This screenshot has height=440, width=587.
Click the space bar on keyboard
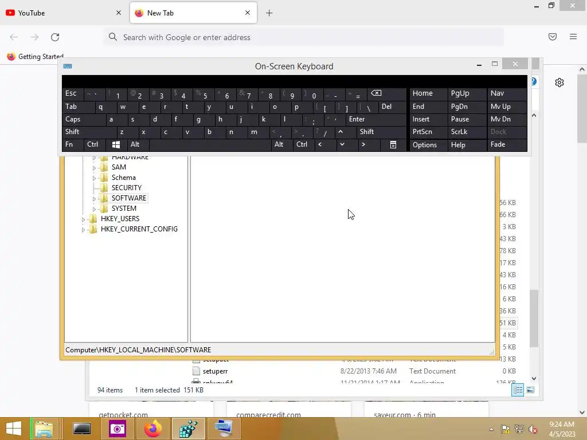[210, 144]
